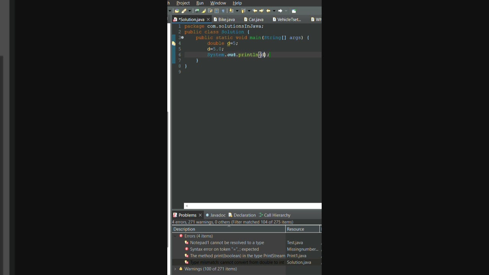Open the Help menu
Screen dimensions: 489x275
(237, 3)
